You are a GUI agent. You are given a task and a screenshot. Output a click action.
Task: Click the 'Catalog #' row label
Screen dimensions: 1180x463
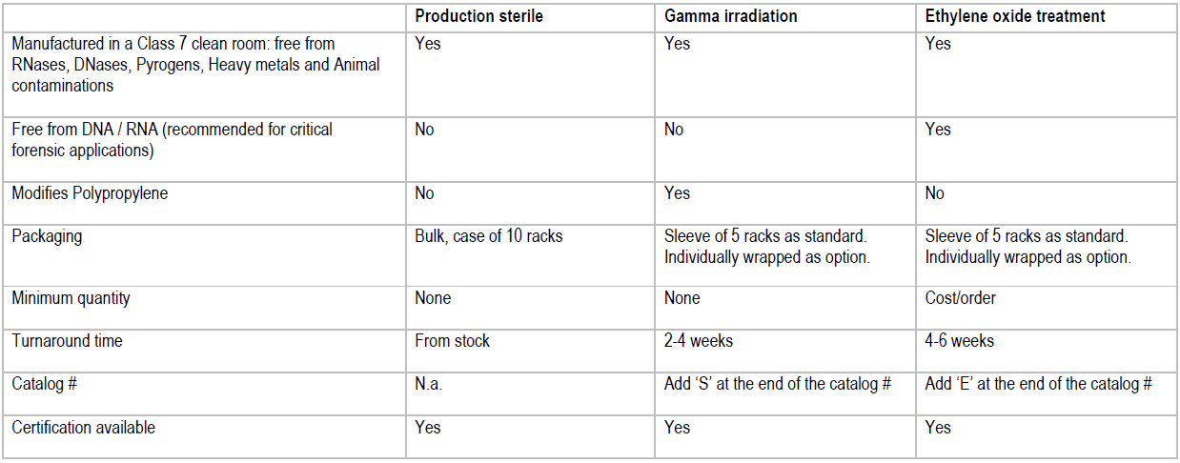click(43, 384)
